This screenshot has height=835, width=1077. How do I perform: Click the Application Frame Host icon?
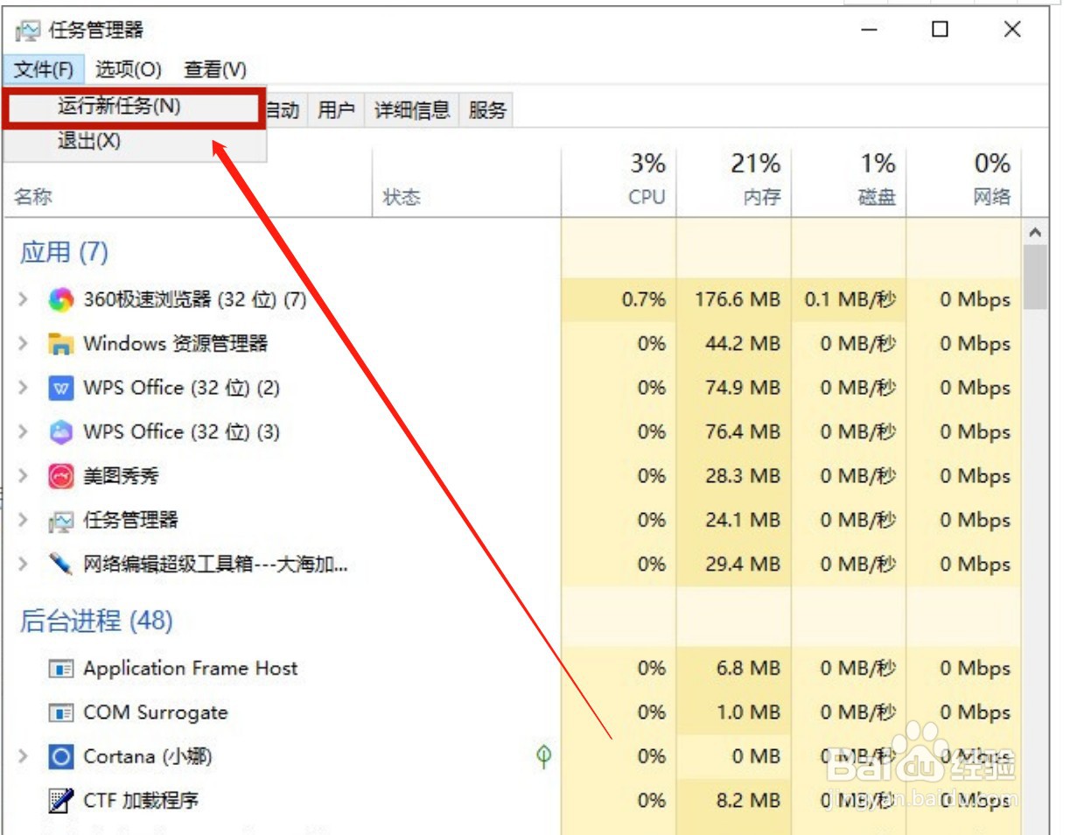61,668
